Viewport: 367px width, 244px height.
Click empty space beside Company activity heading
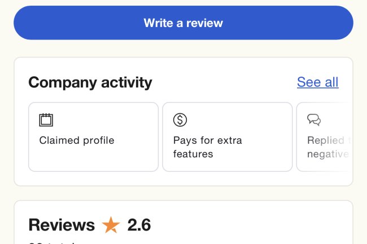pos(226,82)
